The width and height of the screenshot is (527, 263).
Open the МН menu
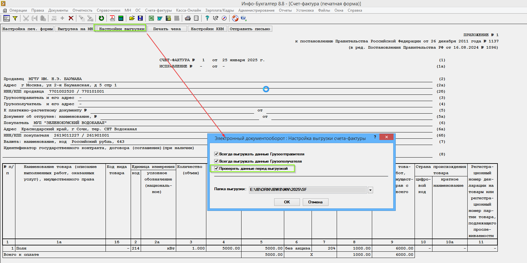pos(128,10)
